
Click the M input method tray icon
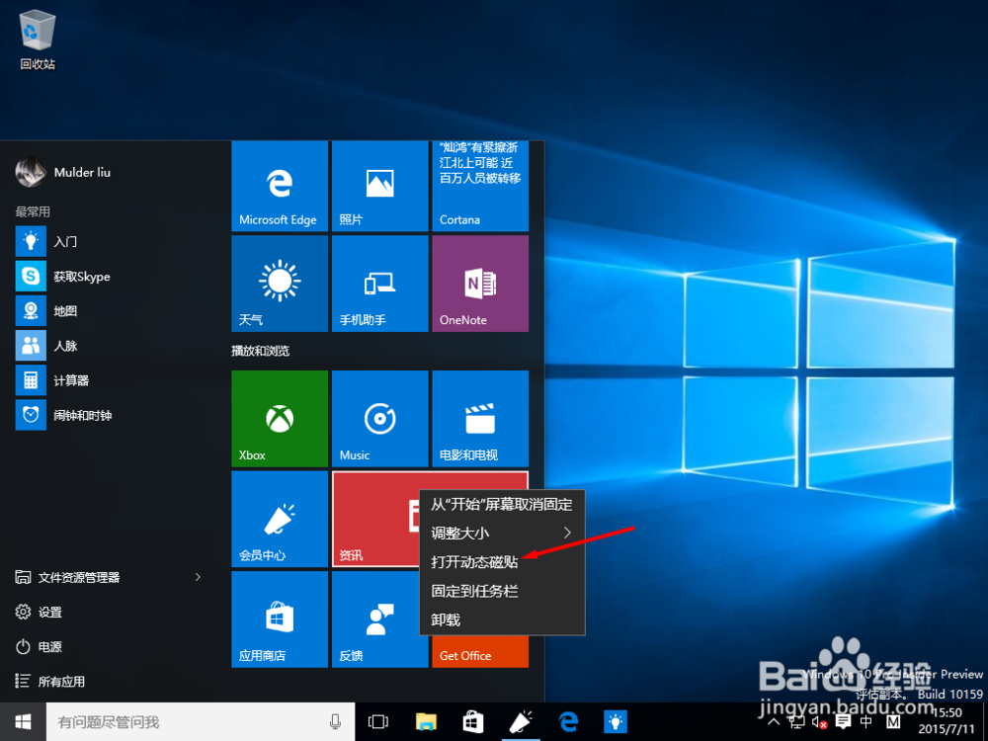[x=893, y=722]
